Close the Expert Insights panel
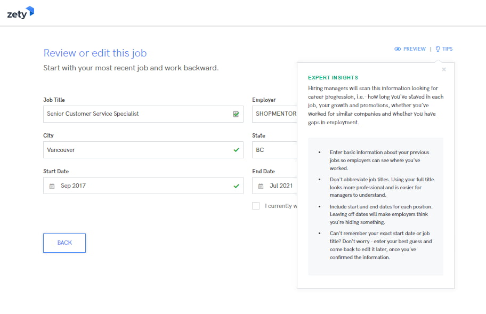This screenshot has width=486, height=314. [x=444, y=69]
